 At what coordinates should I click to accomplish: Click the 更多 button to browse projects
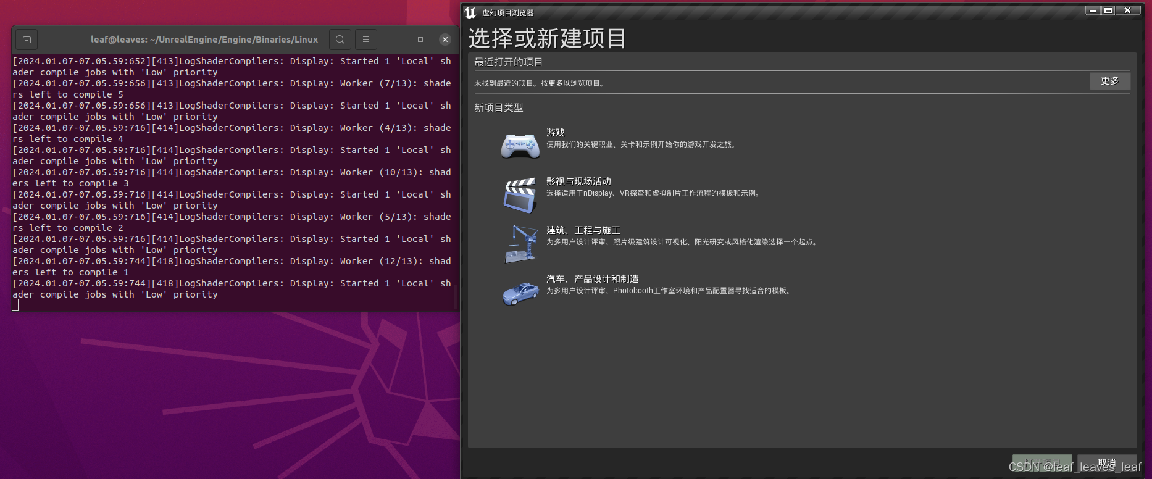click(x=1109, y=81)
